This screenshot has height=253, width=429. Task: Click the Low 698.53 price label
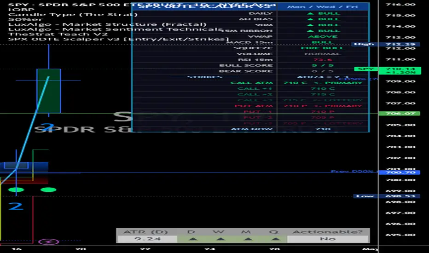click(x=386, y=196)
